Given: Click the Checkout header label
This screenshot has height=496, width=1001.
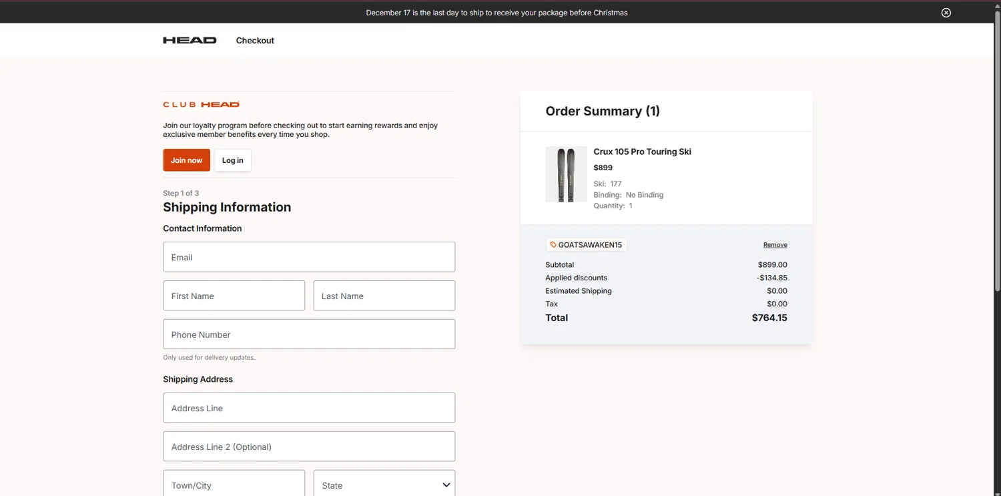Looking at the screenshot, I should click(x=255, y=41).
